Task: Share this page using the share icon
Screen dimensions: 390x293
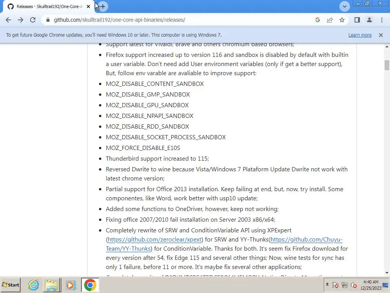Action: 330,20
